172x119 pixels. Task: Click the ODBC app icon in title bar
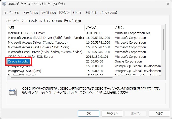coord(5,4)
